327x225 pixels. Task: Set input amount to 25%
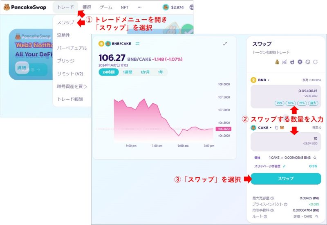pyautogui.click(x=280, y=103)
